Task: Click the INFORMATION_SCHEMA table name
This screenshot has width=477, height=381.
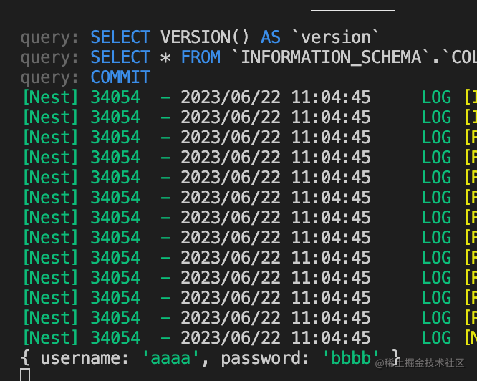Action: pyautogui.click(x=336, y=57)
